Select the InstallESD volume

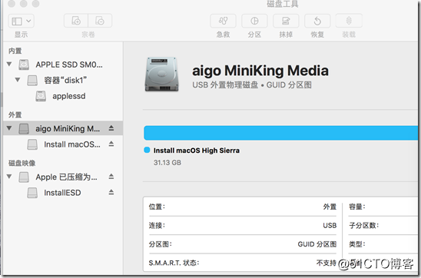[x=62, y=193]
